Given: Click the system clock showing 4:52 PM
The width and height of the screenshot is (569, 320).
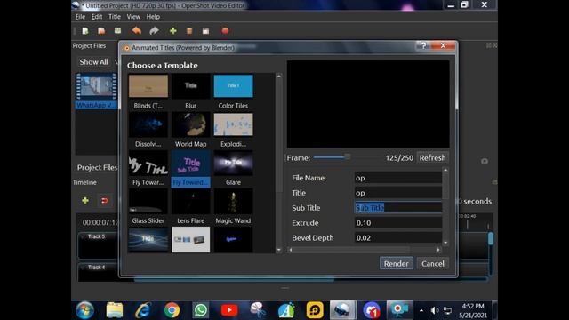Looking at the screenshot, I should pyautogui.click(x=472, y=306).
